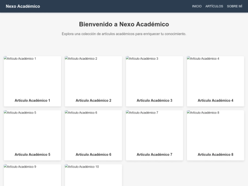Click the broken image of Artículo Académico 5

coord(33,130)
